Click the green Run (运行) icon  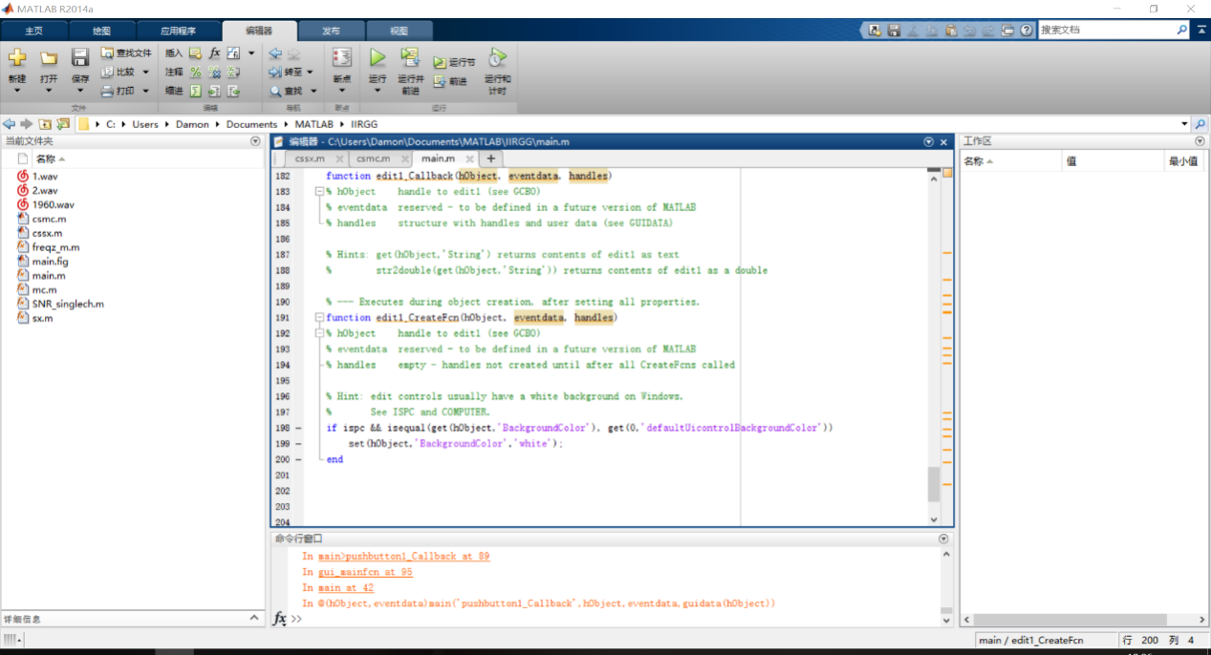coord(378,58)
